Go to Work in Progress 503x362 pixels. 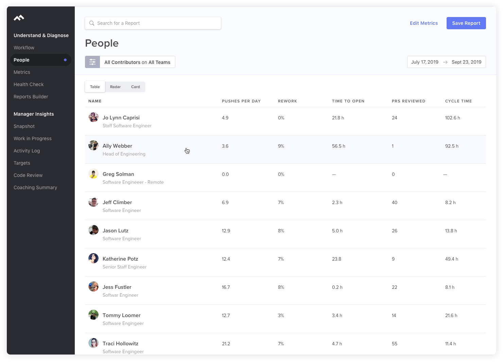[33, 138]
